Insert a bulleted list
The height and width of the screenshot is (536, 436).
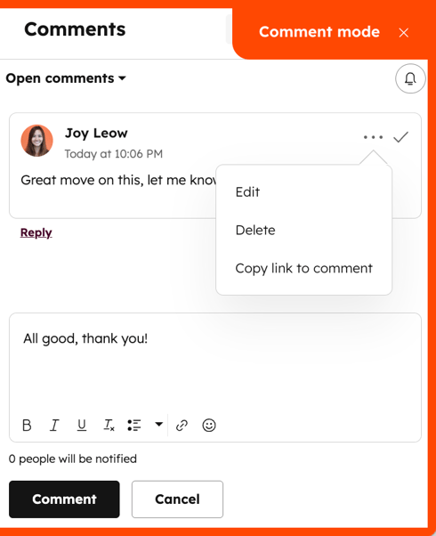pyautogui.click(x=134, y=426)
